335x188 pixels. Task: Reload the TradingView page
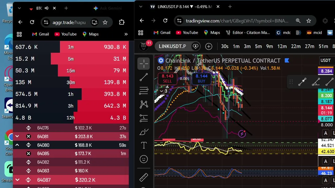[x=165, y=21]
